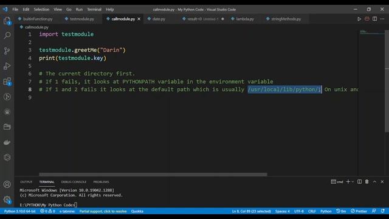This screenshot has width=389, height=219.
Task: Click the terminal prompt input line
Action: [x=49, y=205]
